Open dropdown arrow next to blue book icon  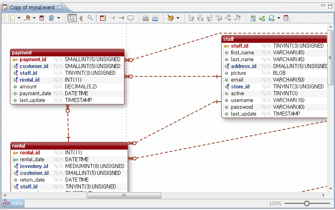pyautogui.click(x=58, y=18)
